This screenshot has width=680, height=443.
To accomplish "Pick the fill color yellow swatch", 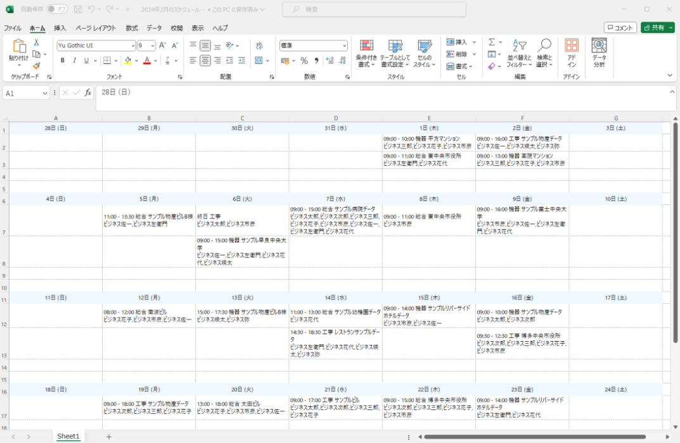I will pyautogui.click(x=128, y=61).
